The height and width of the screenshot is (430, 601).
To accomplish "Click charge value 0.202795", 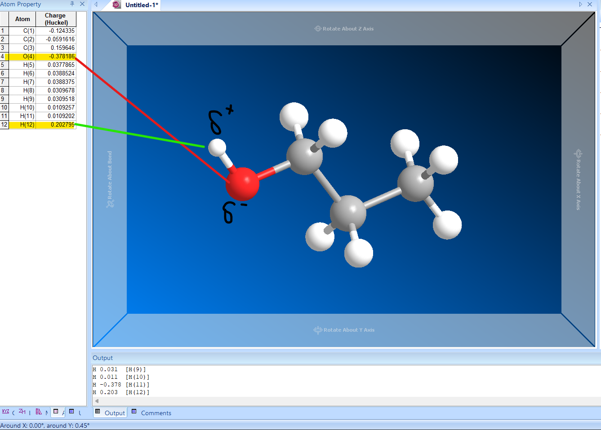I will pos(56,125).
